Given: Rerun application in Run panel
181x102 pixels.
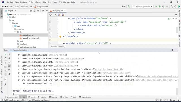Looking at the screenshot, I should 5,54.
